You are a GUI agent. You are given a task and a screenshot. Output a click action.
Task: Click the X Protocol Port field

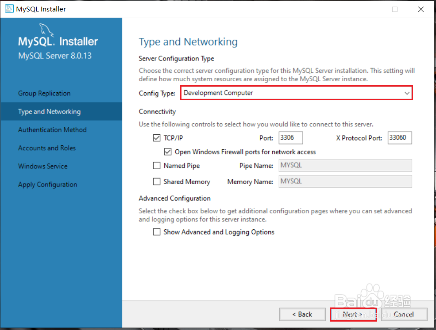(400, 138)
